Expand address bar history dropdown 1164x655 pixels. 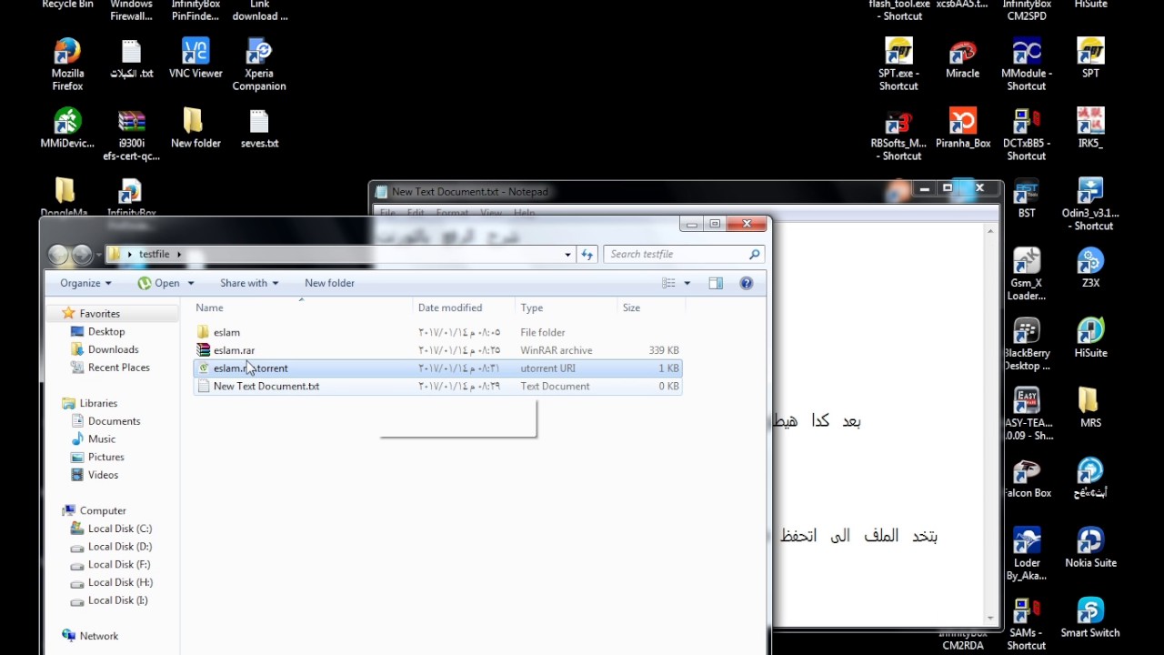(567, 255)
